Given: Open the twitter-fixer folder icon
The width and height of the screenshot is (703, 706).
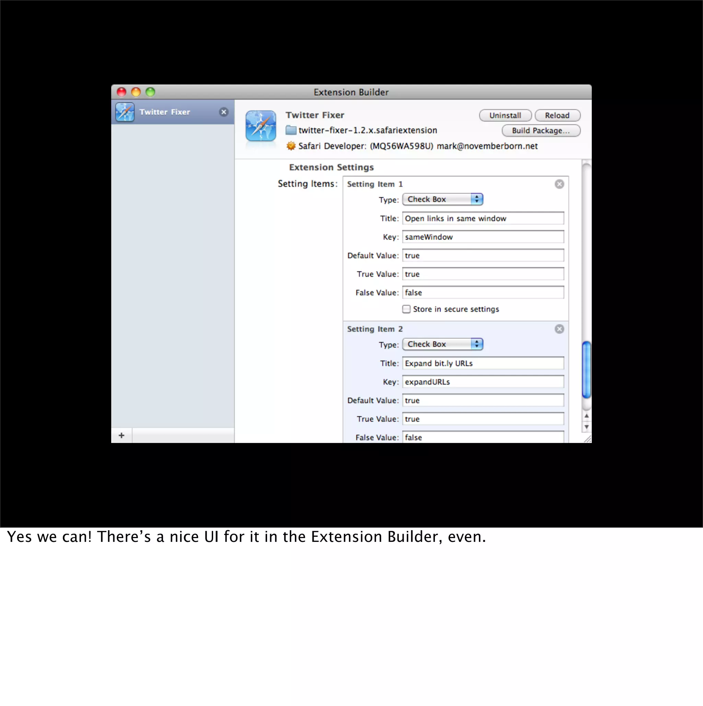Looking at the screenshot, I should pyautogui.click(x=291, y=130).
